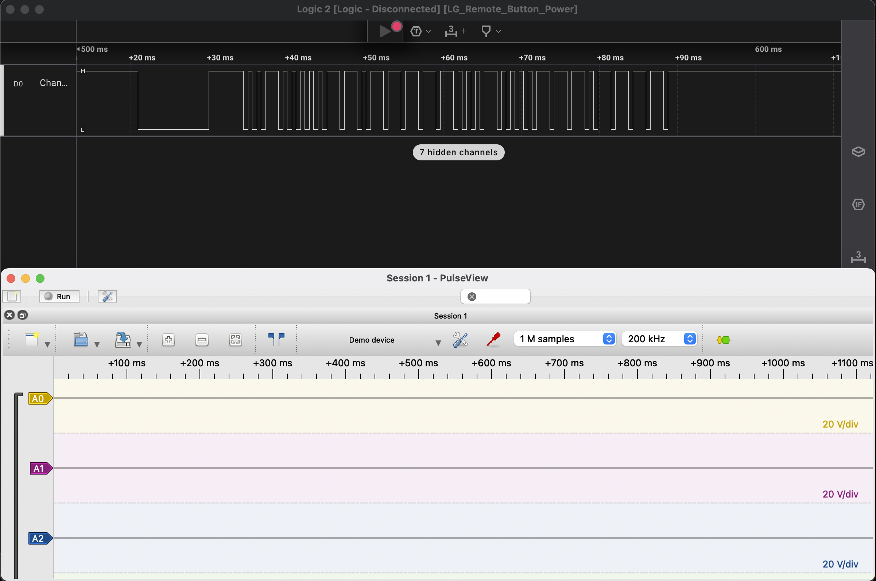Show the 7 hidden channels

pyautogui.click(x=458, y=152)
